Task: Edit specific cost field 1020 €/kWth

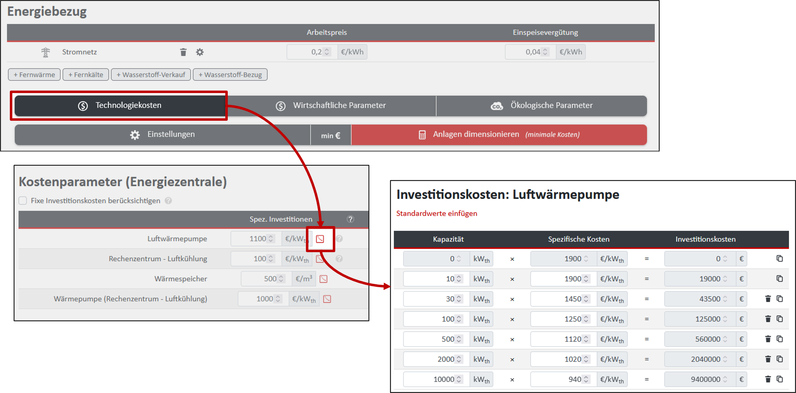Action: coord(564,359)
